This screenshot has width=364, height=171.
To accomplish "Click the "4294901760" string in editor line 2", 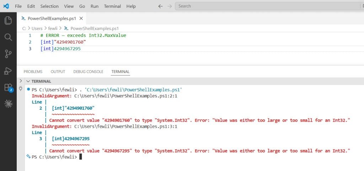I will [70, 42].
